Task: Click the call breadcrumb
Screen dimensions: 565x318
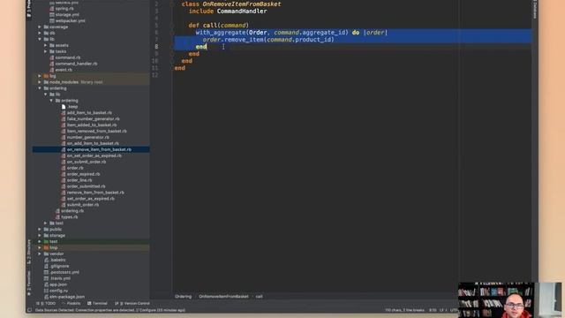Action: pos(259,297)
